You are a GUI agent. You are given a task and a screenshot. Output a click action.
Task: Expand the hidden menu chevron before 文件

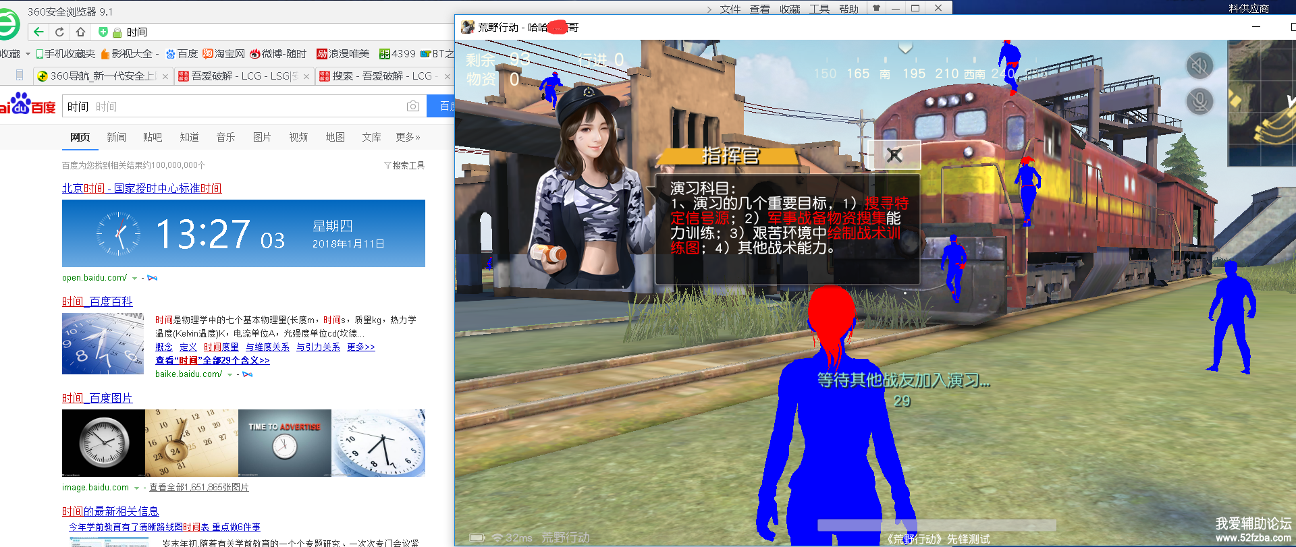pos(709,9)
